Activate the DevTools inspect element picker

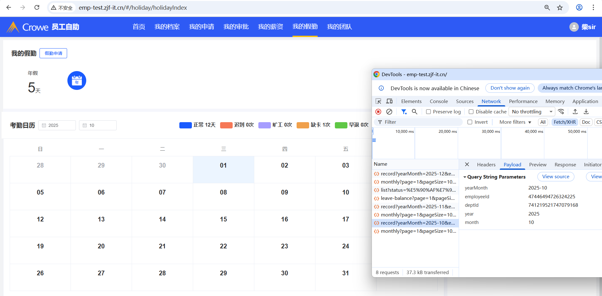click(378, 101)
